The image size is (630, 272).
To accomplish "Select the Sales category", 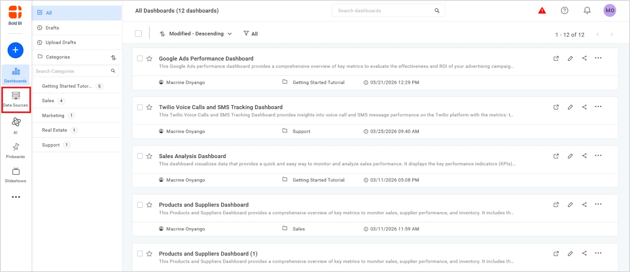I will [77, 101].
